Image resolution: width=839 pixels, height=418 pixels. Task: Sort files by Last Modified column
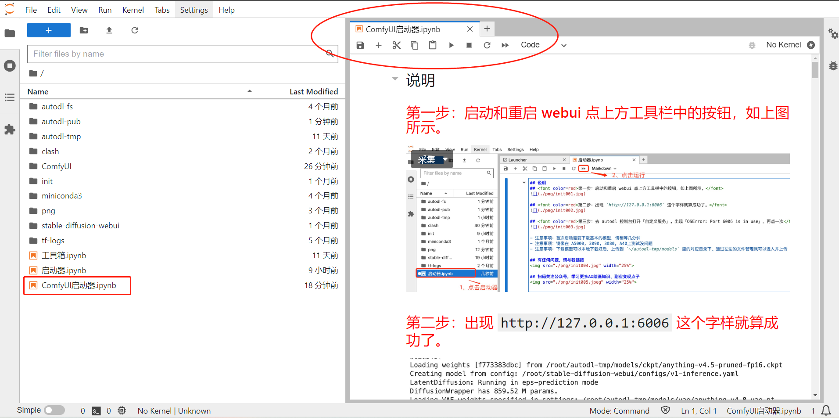[304, 91]
